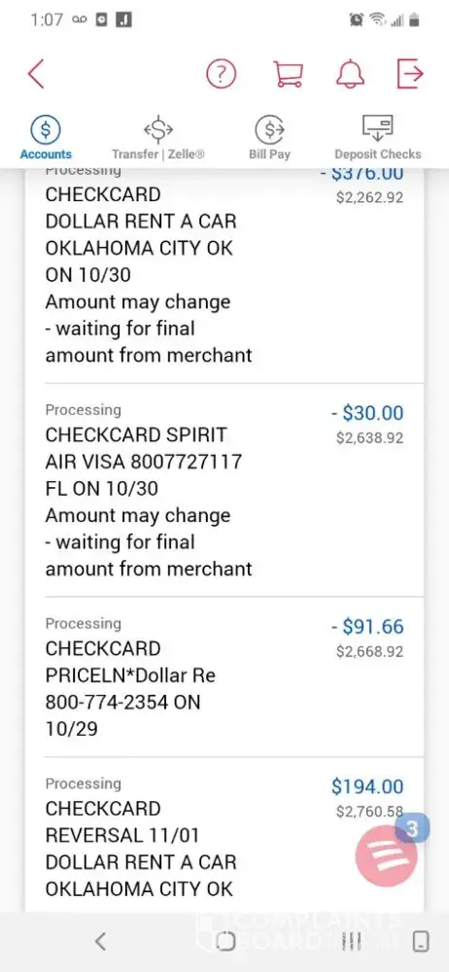Tap the sign out door icon
Screen dimensions: 449x972
click(410, 75)
